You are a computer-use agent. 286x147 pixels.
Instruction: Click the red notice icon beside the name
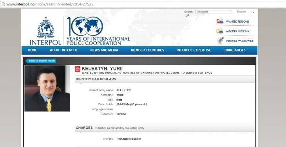[78, 69]
